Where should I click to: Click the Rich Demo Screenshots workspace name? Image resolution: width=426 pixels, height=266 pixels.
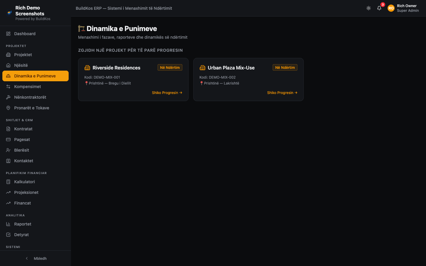tap(30, 11)
